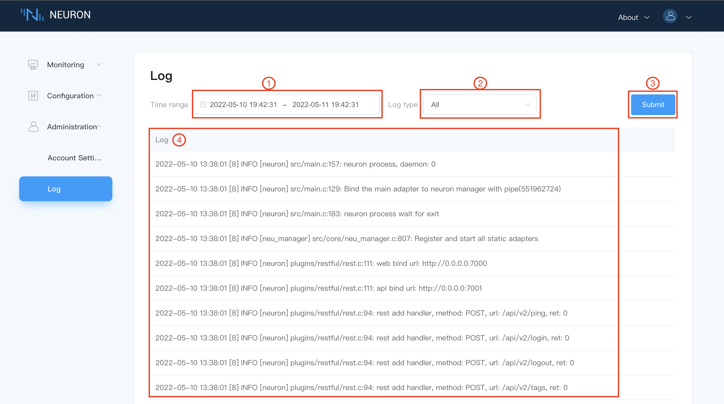Collapse the Administration menu chevron
The width and height of the screenshot is (724, 404).
pos(99,127)
